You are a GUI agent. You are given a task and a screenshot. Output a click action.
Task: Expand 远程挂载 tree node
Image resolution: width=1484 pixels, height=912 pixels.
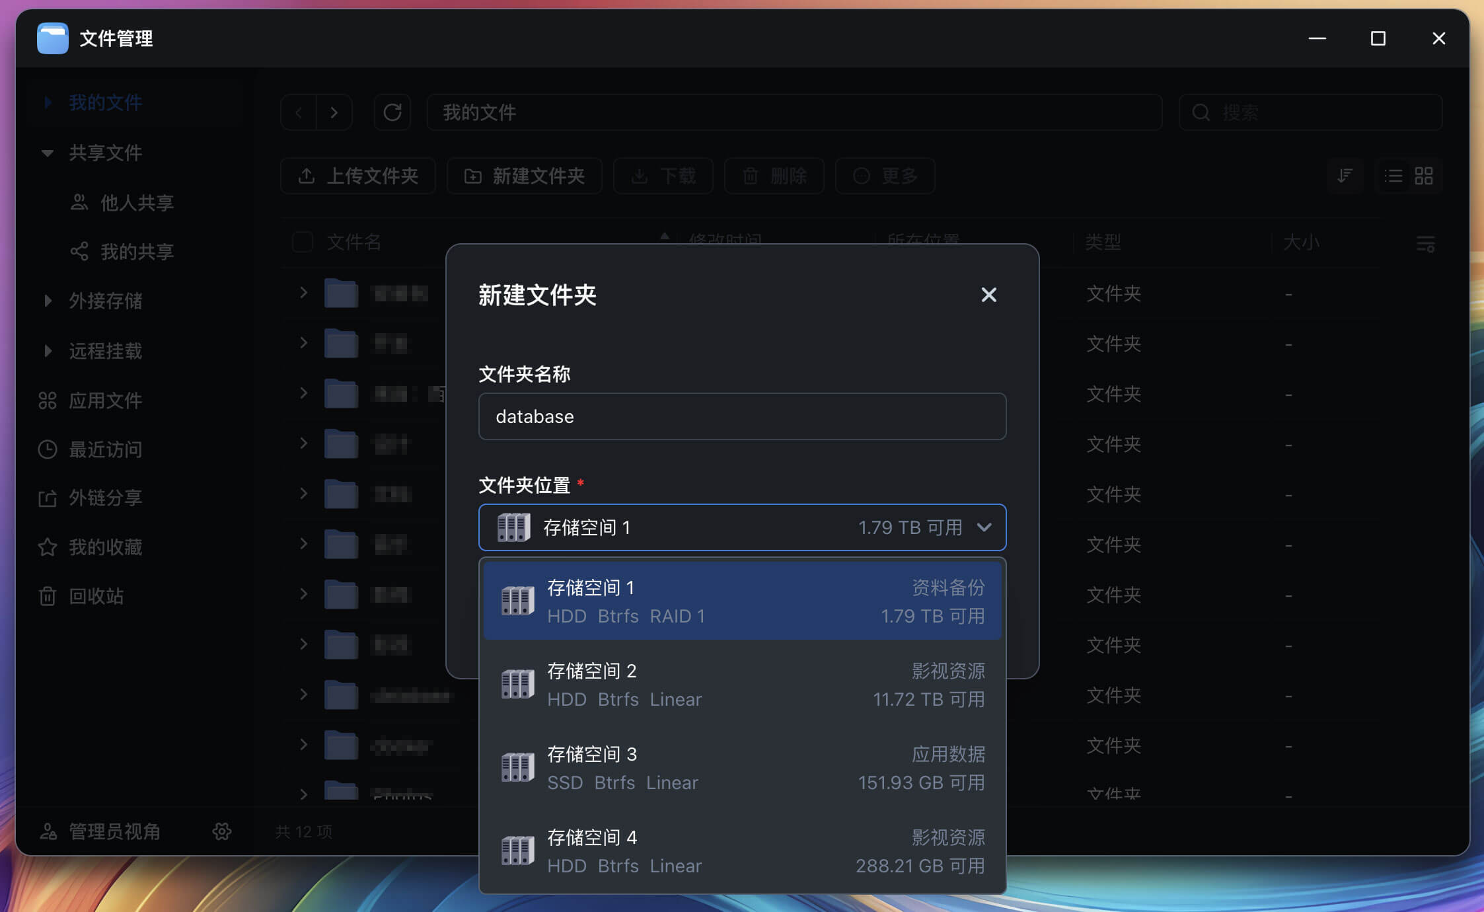point(48,351)
